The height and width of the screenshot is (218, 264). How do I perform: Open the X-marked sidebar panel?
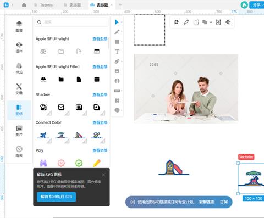(19, 89)
